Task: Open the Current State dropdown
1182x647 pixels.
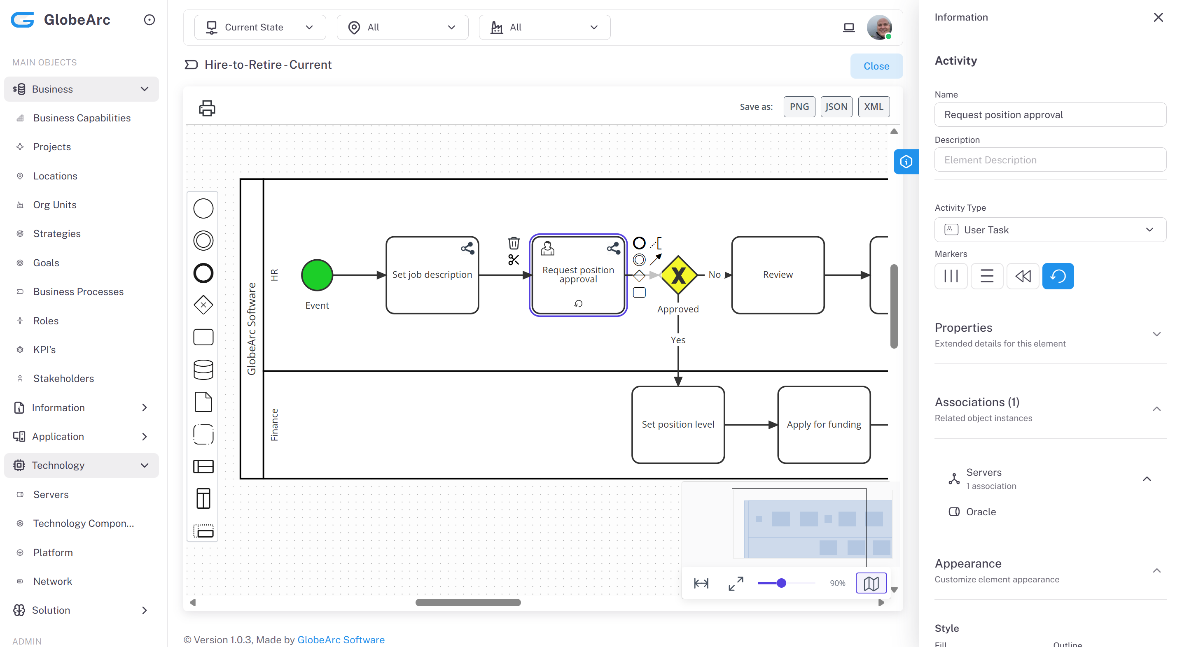Action: click(260, 27)
